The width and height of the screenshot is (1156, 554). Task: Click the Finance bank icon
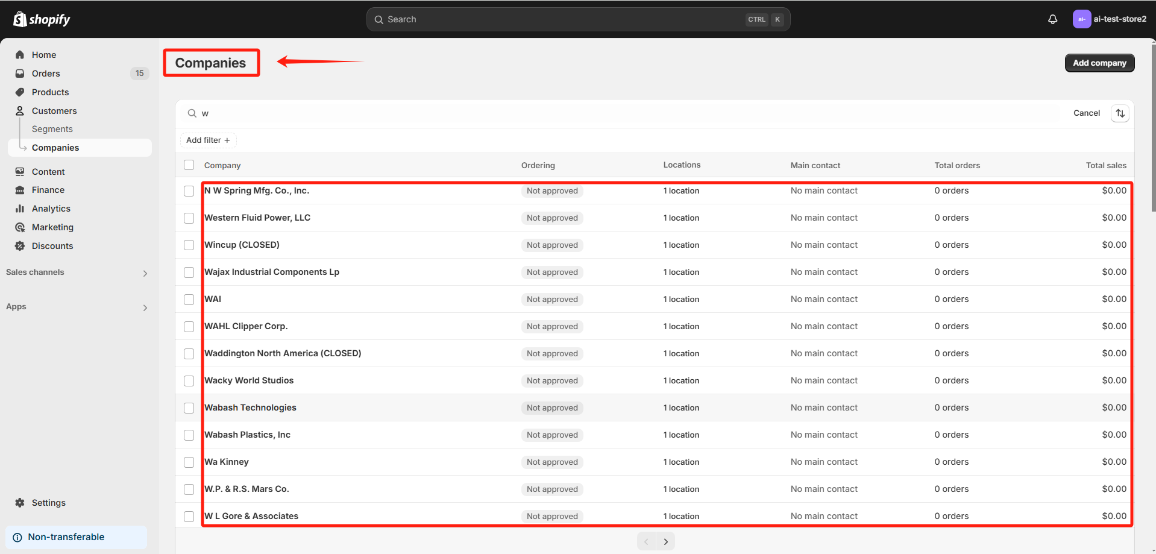click(x=20, y=190)
